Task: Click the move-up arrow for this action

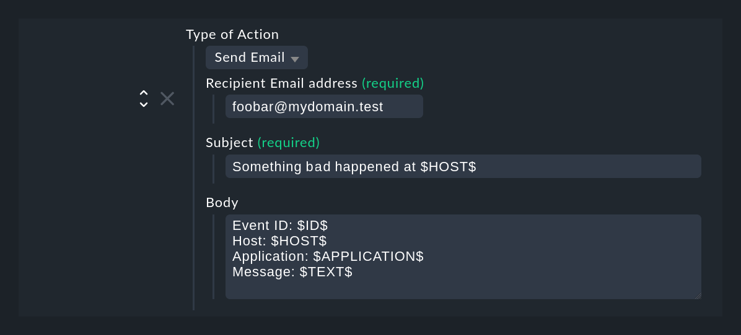Action: pyautogui.click(x=144, y=93)
